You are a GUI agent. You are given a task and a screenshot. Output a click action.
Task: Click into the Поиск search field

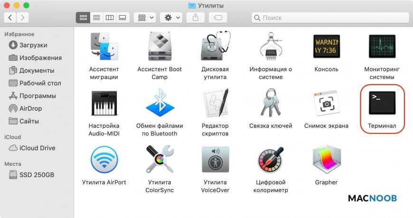[330, 18]
